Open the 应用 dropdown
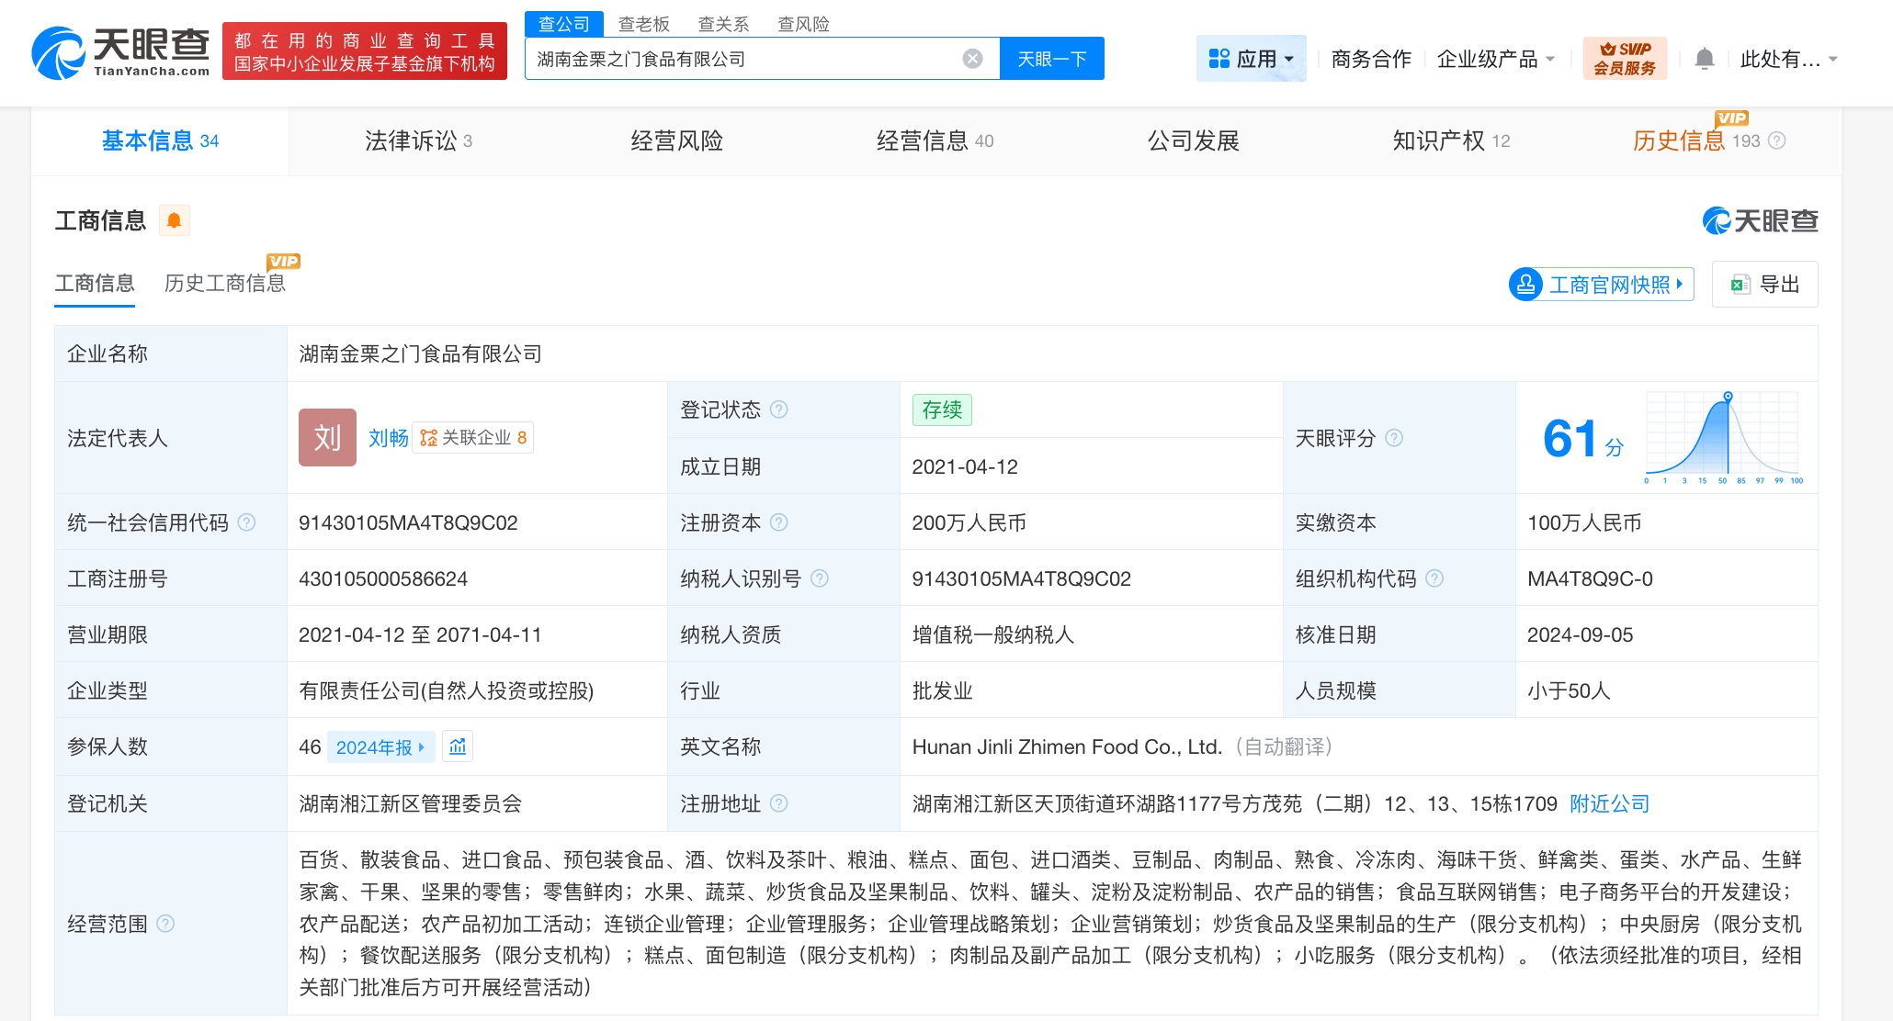The height and width of the screenshot is (1021, 1893). pyautogui.click(x=1251, y=59)
